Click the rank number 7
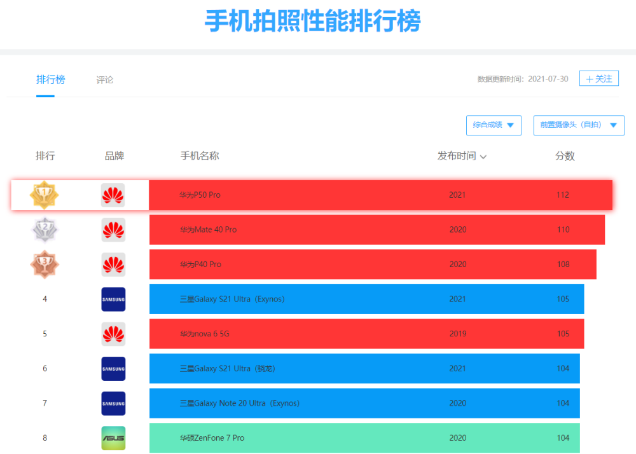 point(45,403)
